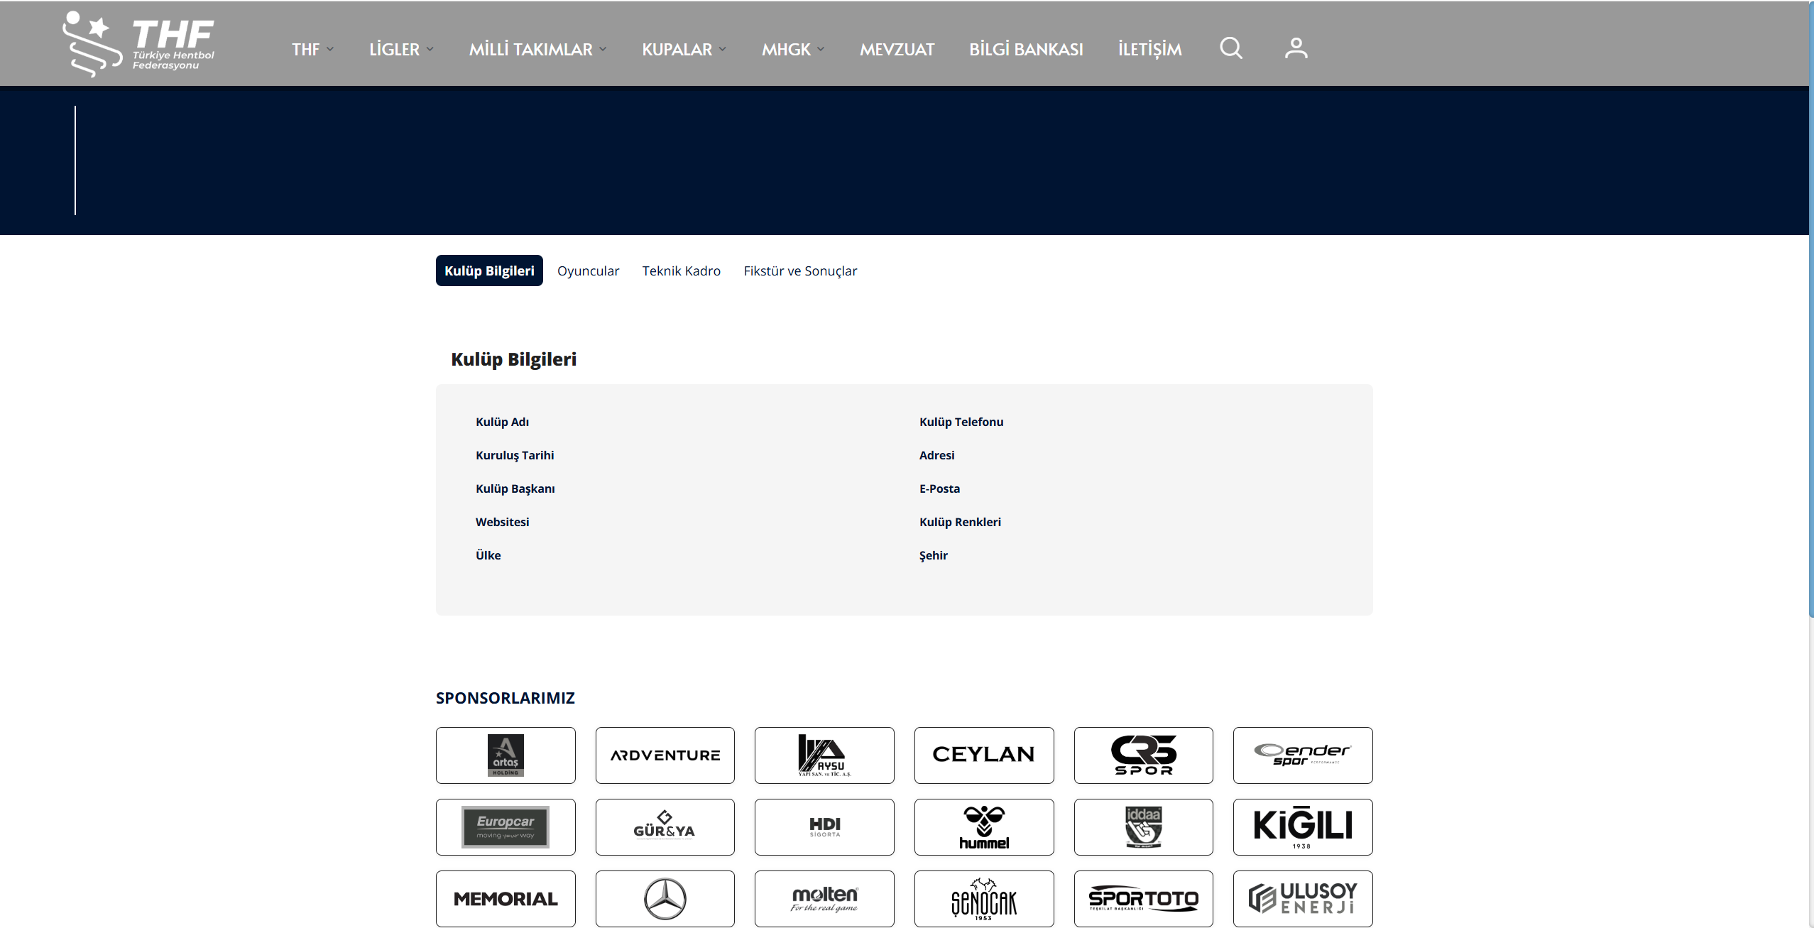Screen dimensions: 1814x928
Task: Click the Kuruluş Tarihi label
Action: tap(515, 455)
